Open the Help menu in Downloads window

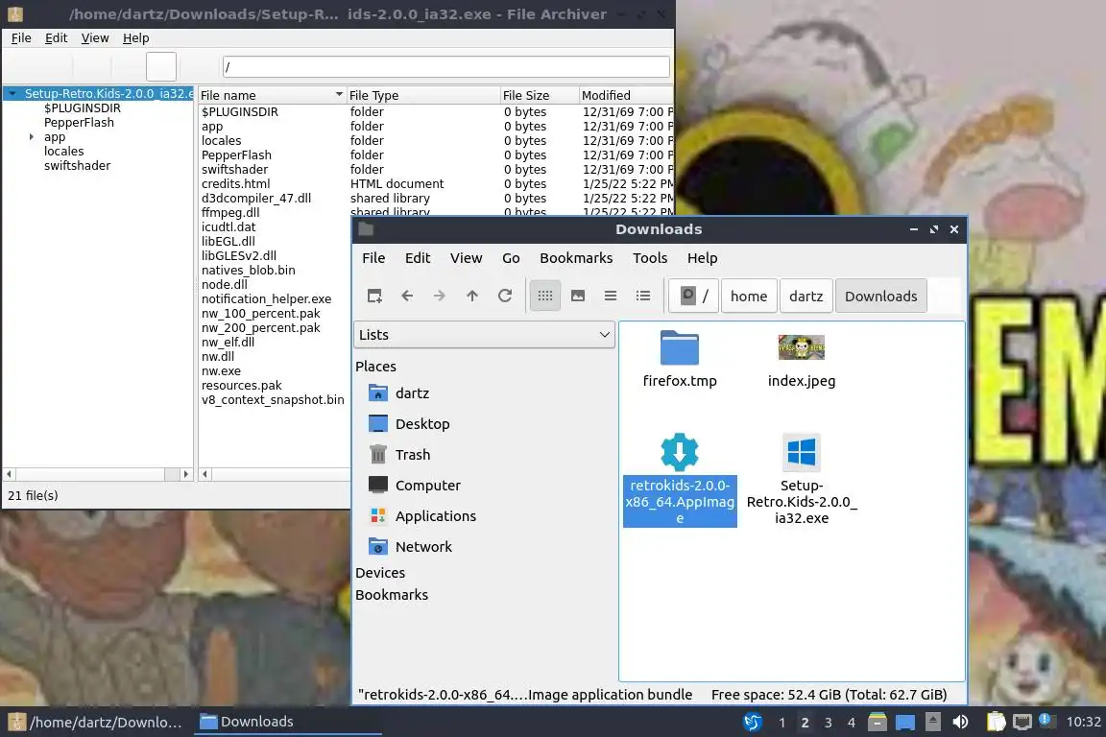702,258
